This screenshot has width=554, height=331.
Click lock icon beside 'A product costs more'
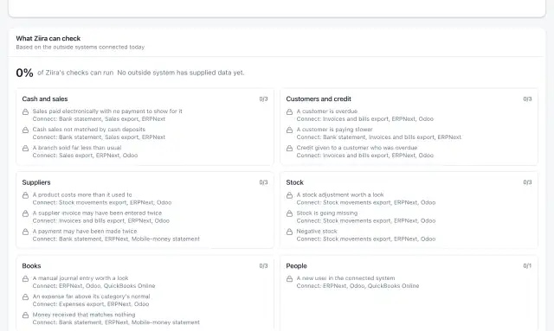pos(25,195)
